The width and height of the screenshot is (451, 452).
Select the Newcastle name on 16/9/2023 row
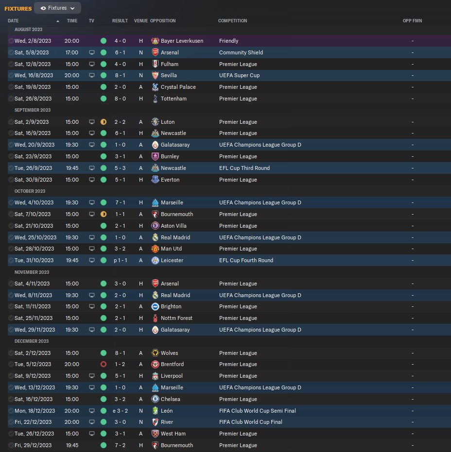pos(173,133)
